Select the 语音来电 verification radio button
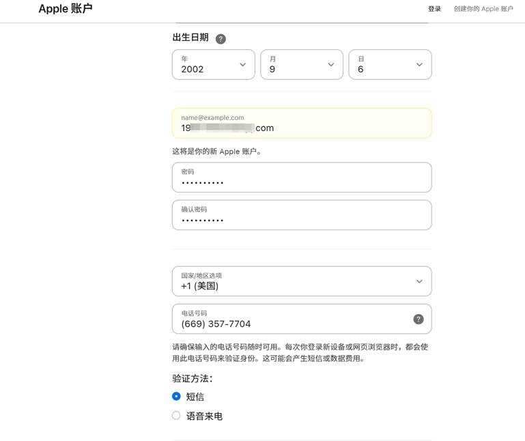Image resolution: width=525 pixels, height=441 pixels. click(176, 416)
